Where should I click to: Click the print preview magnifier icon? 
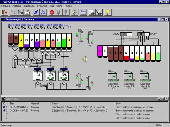coord(99,12)
